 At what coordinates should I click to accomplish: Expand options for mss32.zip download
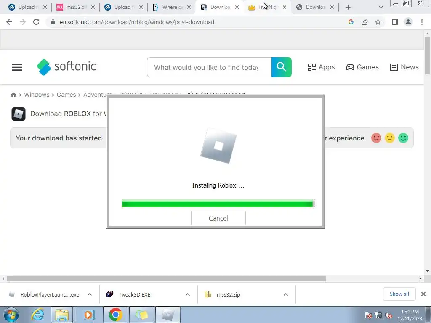pos(286,294)
